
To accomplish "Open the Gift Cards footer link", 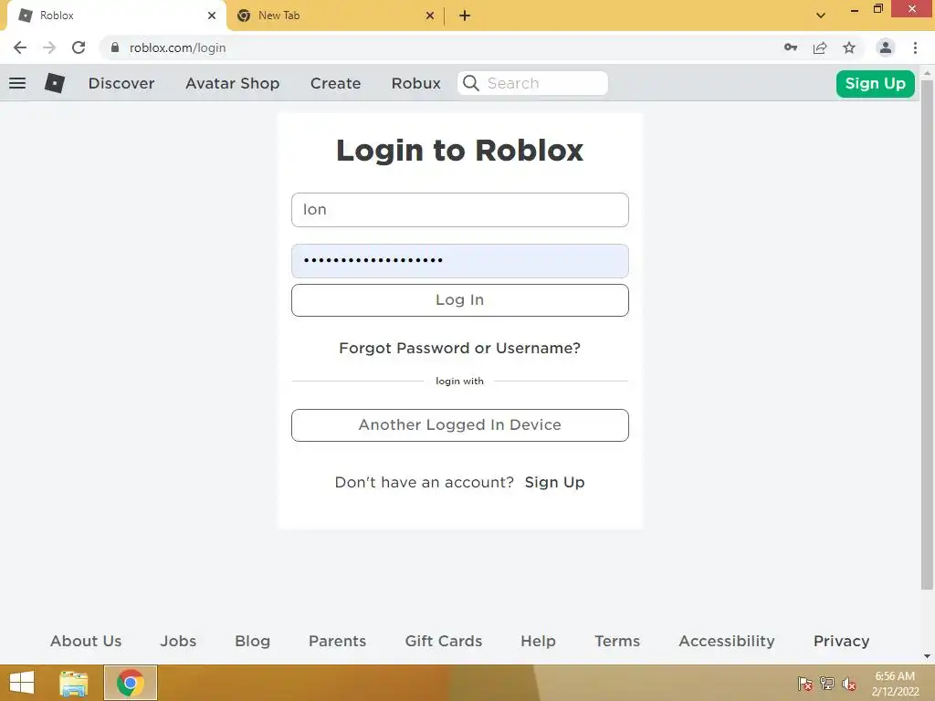I will (x=444, y=641).
